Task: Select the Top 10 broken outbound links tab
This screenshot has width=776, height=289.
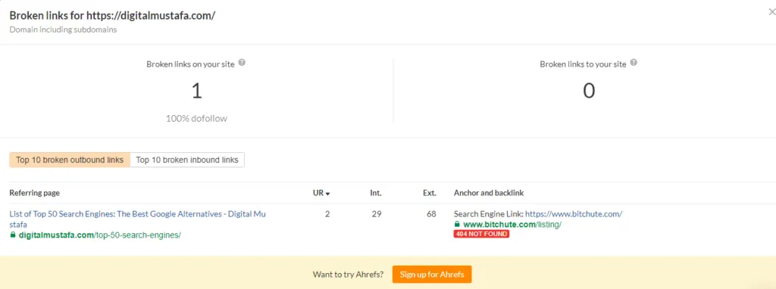Action: coord(70,160)
